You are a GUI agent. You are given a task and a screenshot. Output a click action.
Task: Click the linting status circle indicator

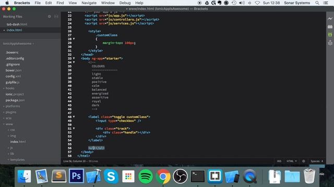(303, 161)
